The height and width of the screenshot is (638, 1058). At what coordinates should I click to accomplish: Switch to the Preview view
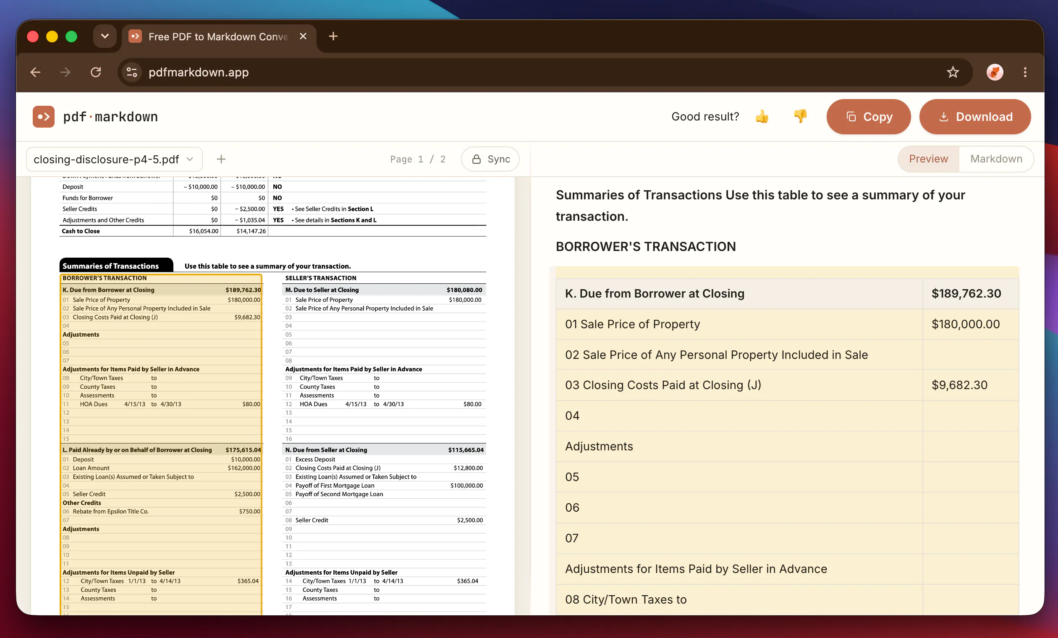pos(928,159)
